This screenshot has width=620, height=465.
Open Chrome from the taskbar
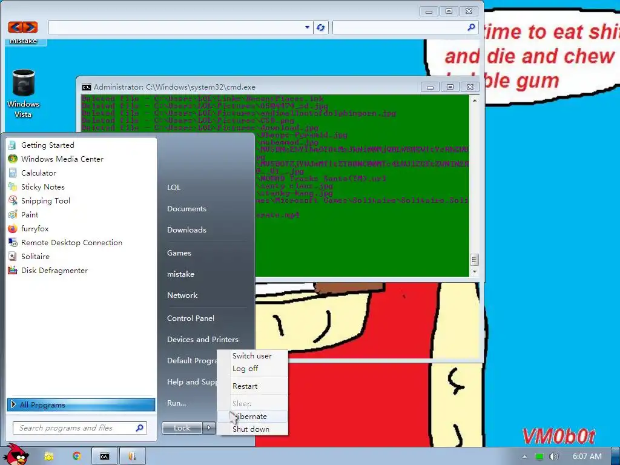click(x=77, y=457)
